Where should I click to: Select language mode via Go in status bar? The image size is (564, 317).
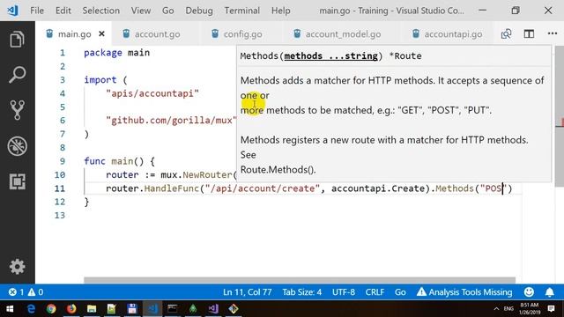pos(400,291)
